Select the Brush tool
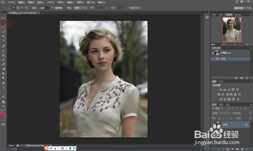The width and height of the screenshot is (253, 151). pyautogui.click(x=3, y=51)
